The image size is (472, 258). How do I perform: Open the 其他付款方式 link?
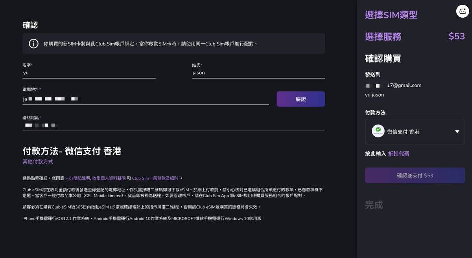[x=38, y=162]
